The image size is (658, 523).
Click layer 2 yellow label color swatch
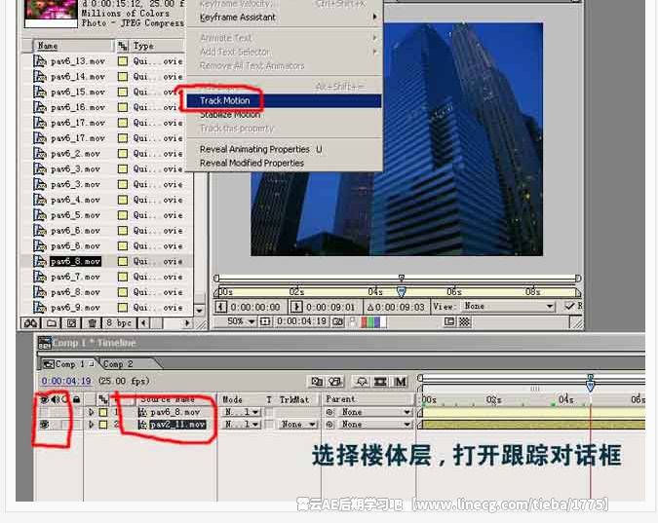pyautogui.click(x=103, y=425)
